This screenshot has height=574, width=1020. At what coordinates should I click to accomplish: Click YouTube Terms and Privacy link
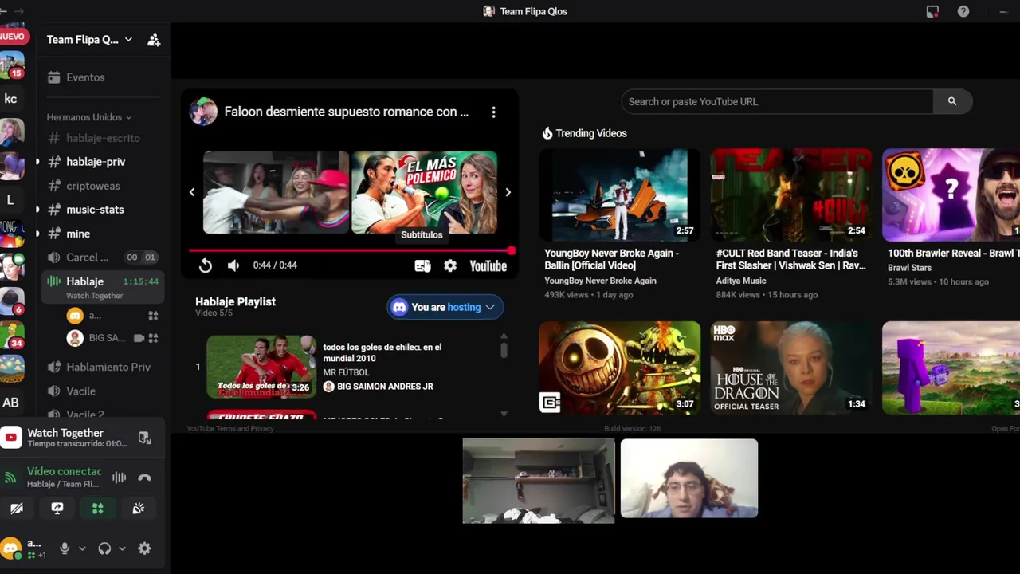[x=230, y=429]
